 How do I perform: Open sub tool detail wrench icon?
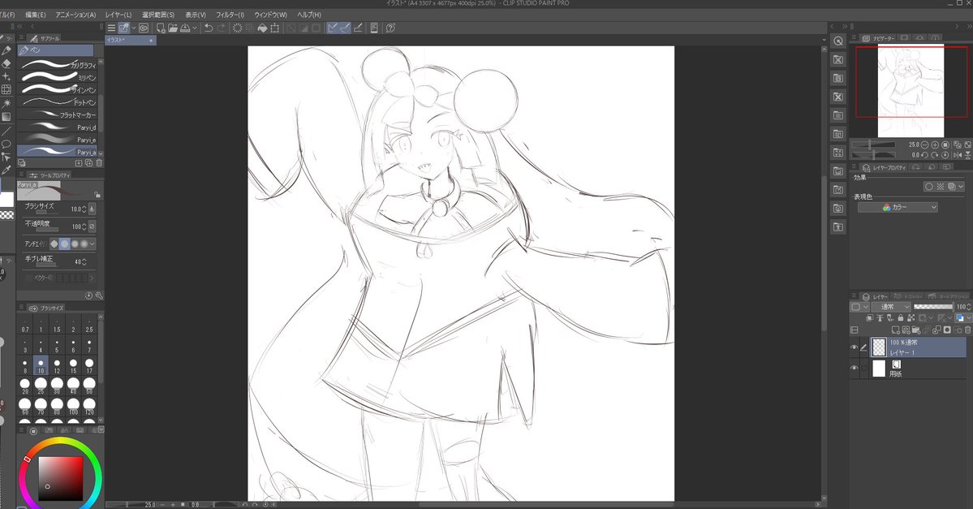click(99, 296)
